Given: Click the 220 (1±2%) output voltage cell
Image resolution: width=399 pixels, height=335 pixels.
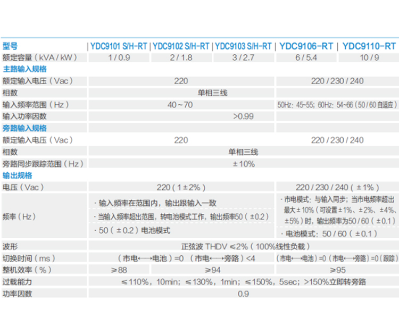Looking at the screenshot, I should [x=181, y=188].
